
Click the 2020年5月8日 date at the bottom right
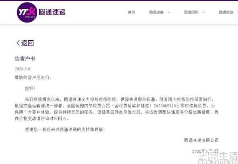pos(205,151)
